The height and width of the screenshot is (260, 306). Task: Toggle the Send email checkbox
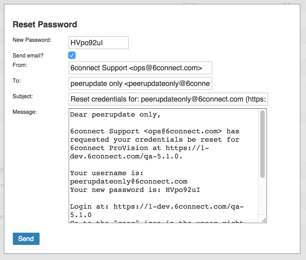[72, 55]
